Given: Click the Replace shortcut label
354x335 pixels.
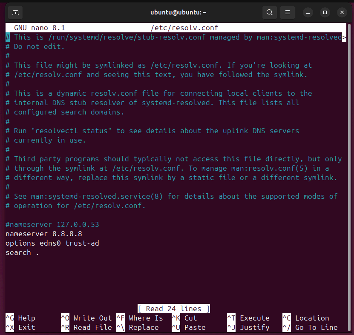Looking at the screenshot, I should pyautogui.click(x=144, y=327).
